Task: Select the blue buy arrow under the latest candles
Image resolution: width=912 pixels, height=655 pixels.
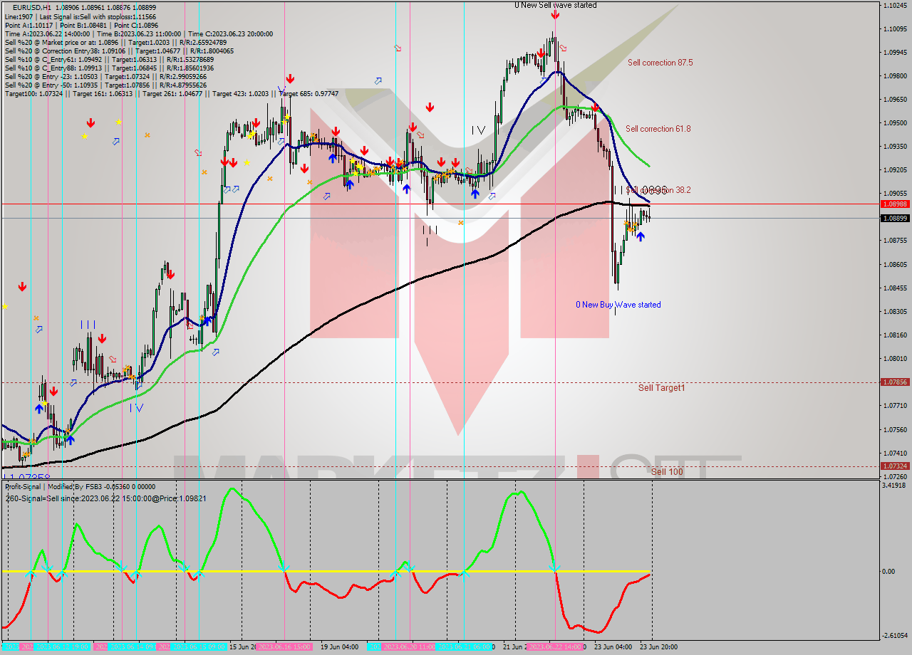Action: [x=641, y=236]
